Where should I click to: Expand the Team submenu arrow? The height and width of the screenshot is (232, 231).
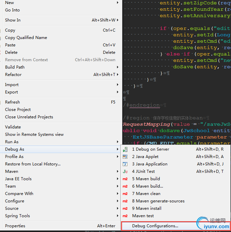(118, 186)
